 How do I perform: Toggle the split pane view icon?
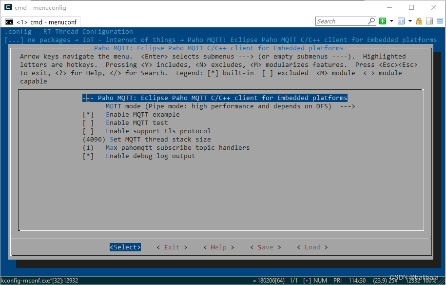pyautogui.click(x=429, y=21)
